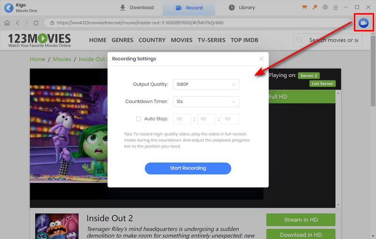Click the Auto Stop minutes field

click(x=206, y=119)
